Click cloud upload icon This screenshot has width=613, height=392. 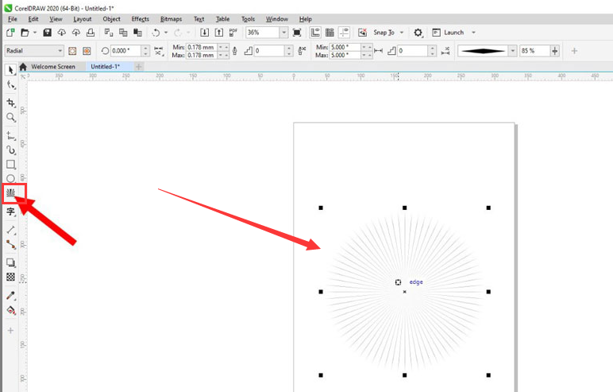click(x=76, y=33)
